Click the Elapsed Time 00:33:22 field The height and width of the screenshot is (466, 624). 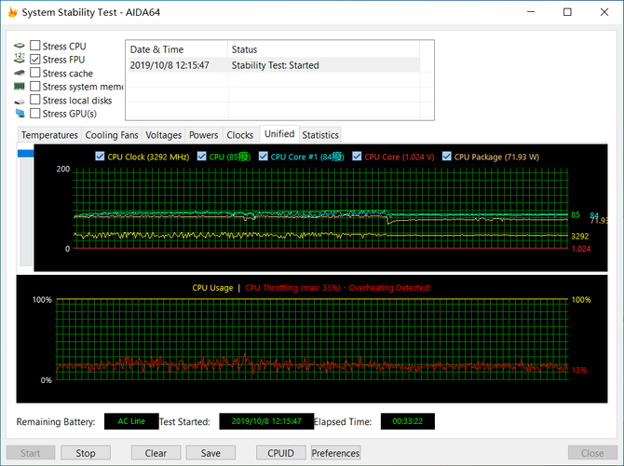pos(408,421)
